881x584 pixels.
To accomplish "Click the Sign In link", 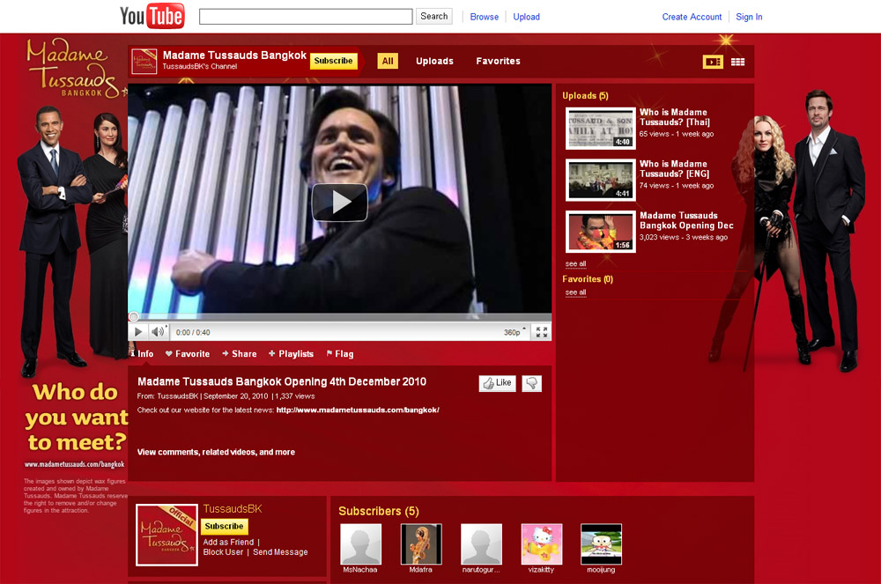I will pos(749,17).
